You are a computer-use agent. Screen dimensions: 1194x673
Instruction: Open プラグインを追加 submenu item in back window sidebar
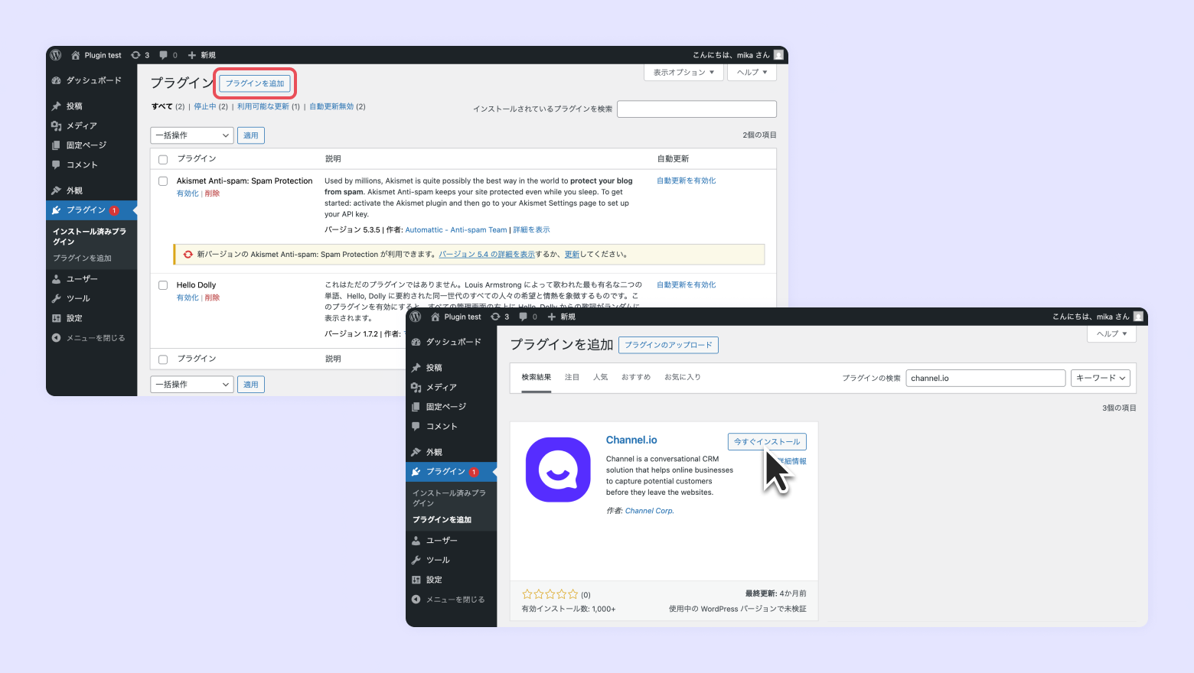(83, 258)
